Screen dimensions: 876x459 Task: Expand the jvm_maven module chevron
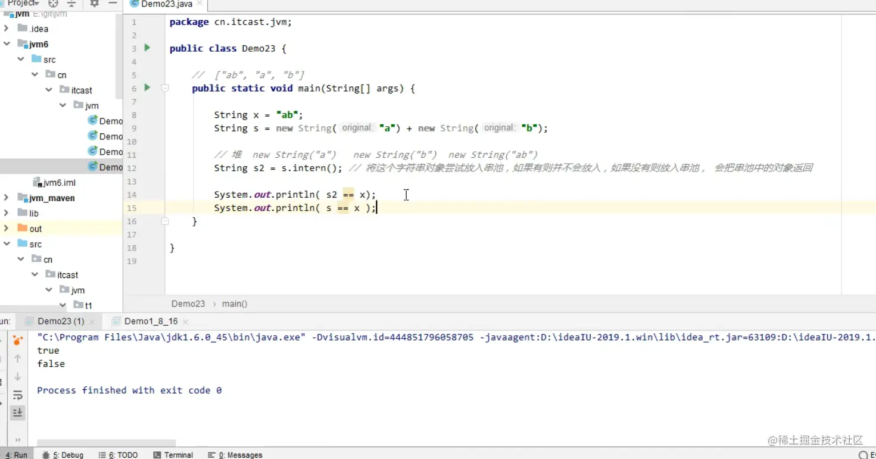(7, 198)
